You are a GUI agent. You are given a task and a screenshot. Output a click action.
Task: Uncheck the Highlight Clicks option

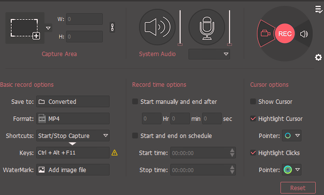coord(253,153)
